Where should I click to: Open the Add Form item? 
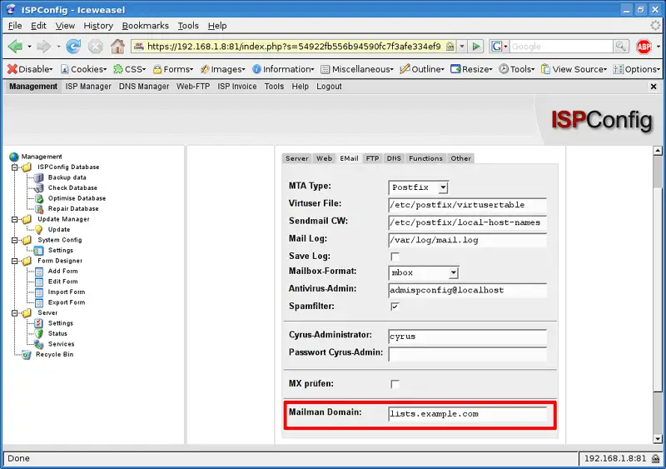[x=62, y=271]
